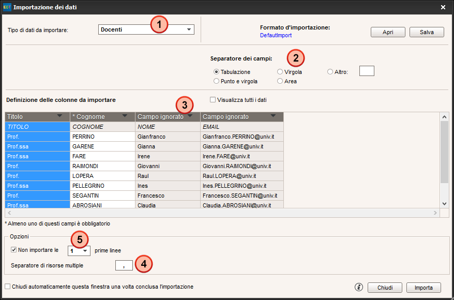
Task: Open column dropdown above NOME column
Action: (x=190, y=116)
